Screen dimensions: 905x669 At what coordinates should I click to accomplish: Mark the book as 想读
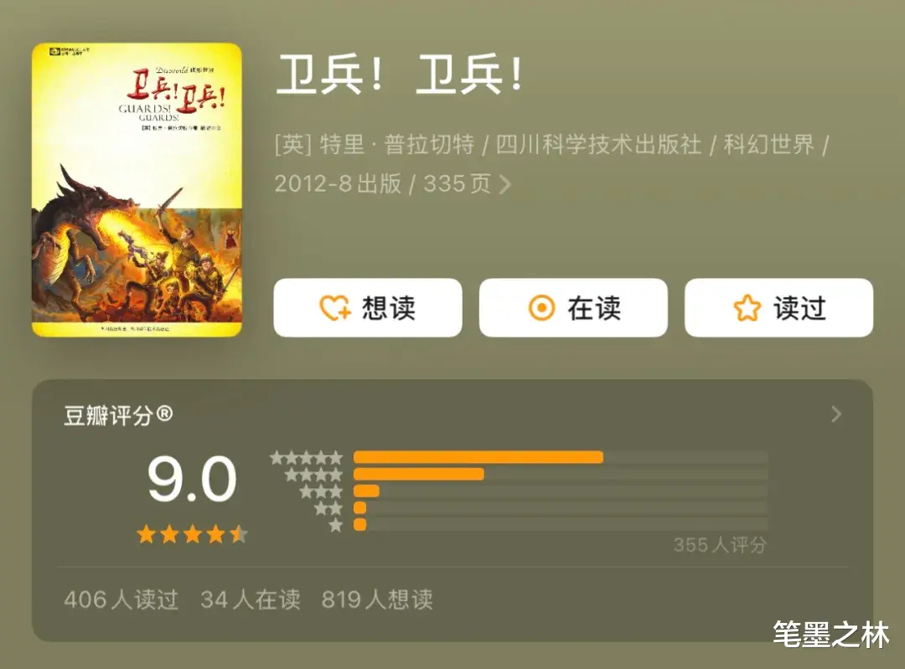click(x=368, y=307)
